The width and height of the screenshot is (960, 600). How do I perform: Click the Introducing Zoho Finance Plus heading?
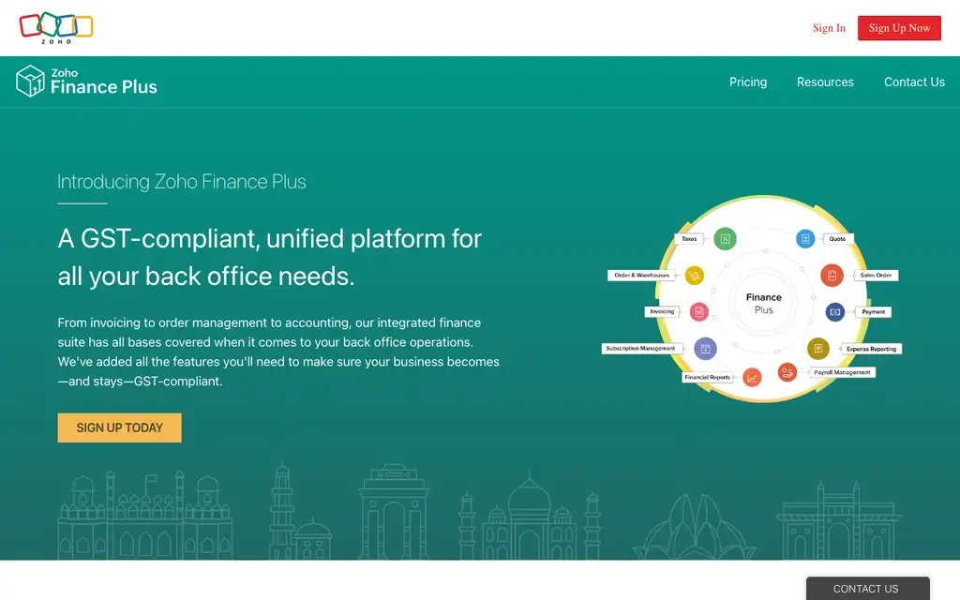click(182, 182)
